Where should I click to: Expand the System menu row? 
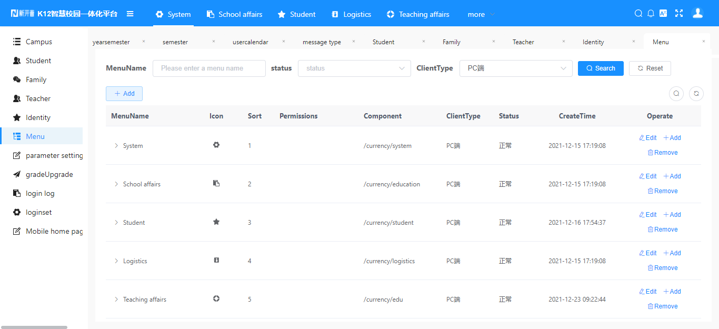point(116,146)
